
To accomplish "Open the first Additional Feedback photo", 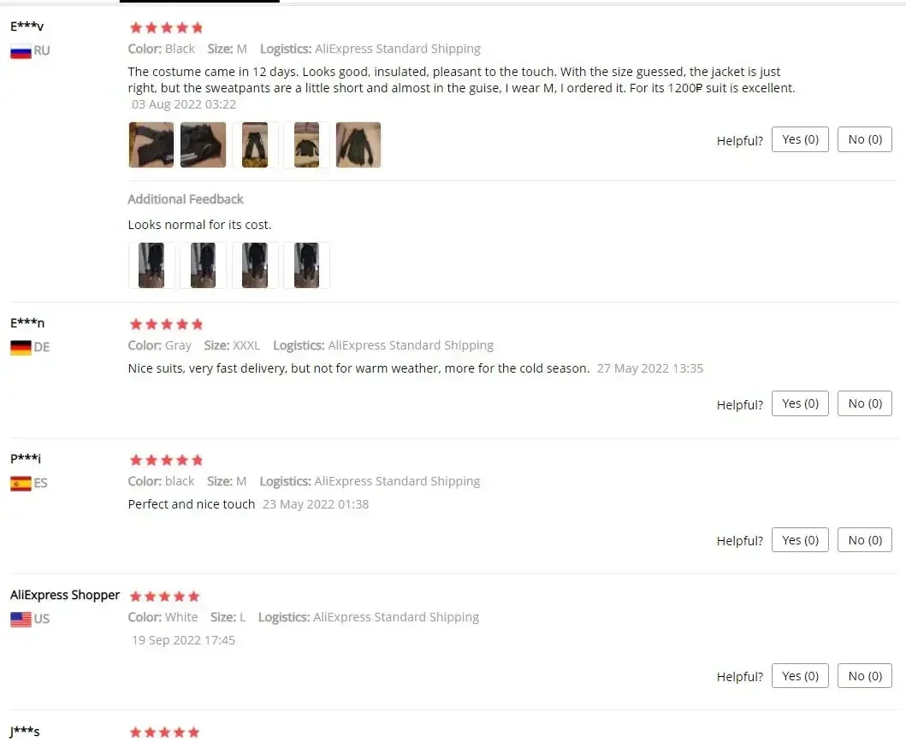I will point(151,266).
